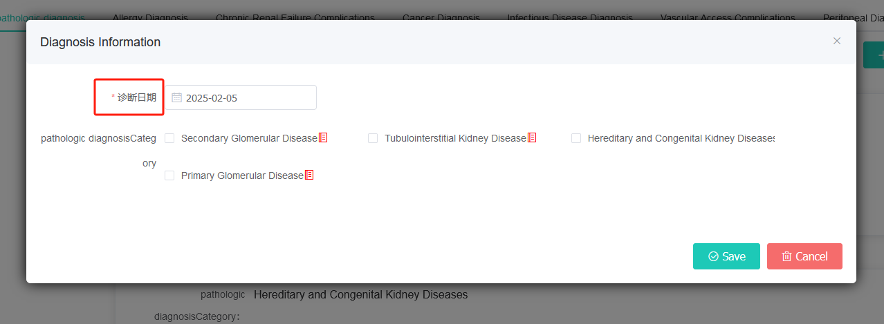
Task: Tick the Tubulointerstitial Kidney Disease checkbox
Action: (x=373, y=138)
